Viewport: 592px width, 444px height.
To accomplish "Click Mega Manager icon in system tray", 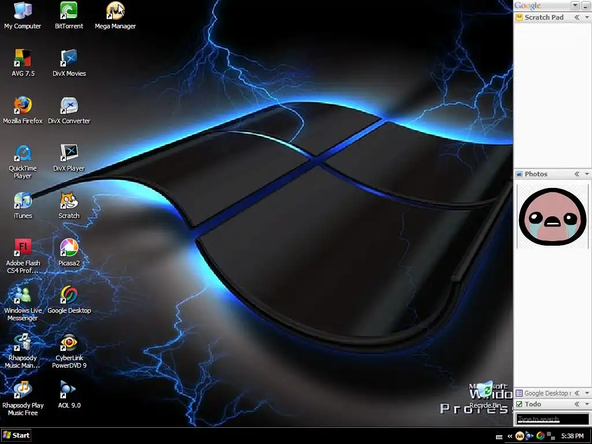I will coord(520,436).
